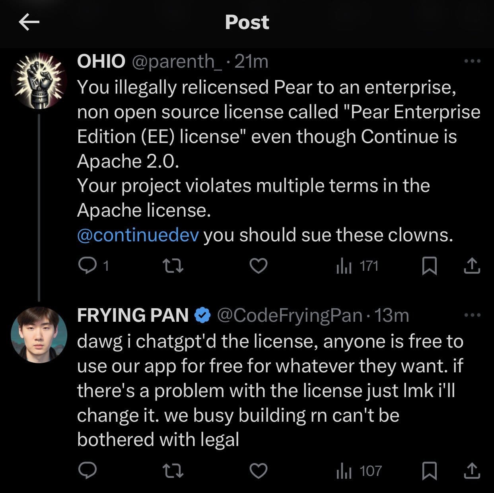Visit the @CodeFryingPan handle
The image size is (494, 493).
point(290,315)
